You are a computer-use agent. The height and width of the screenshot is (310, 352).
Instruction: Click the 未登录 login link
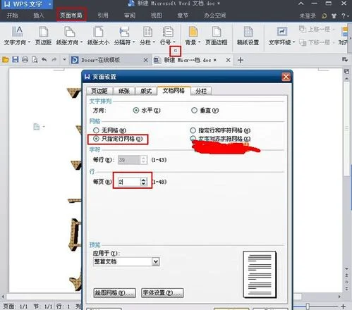[308, 15]
